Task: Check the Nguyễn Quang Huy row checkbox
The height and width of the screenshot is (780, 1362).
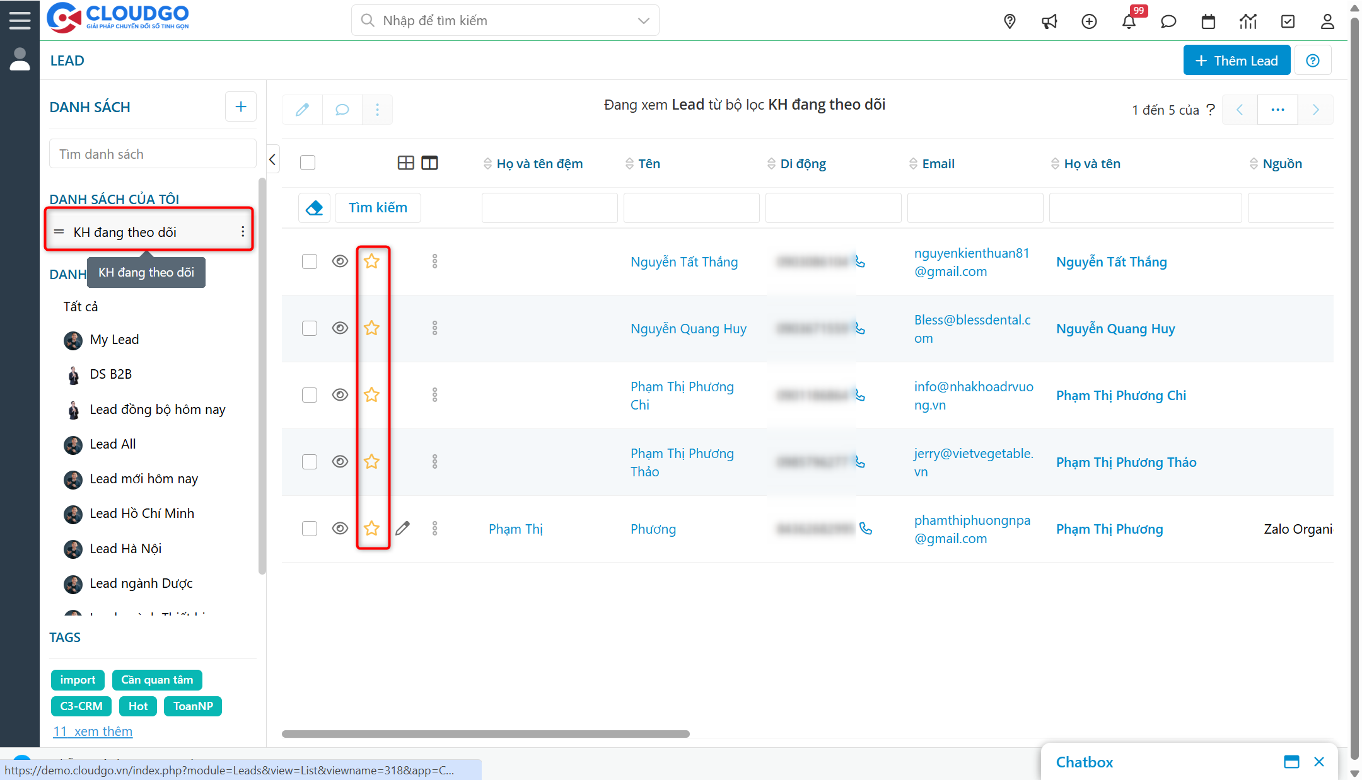Action: click(x=309, y=328)
